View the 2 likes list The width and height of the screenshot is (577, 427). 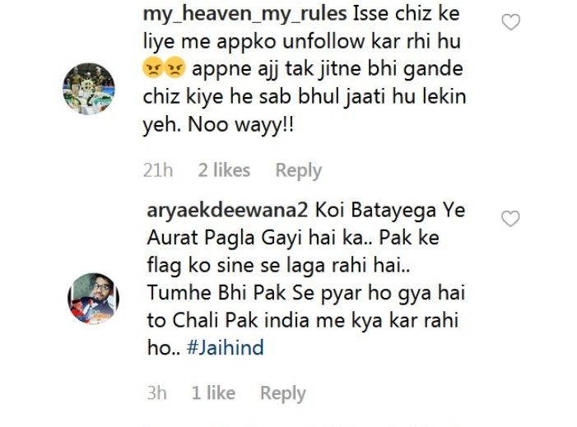[224, 170]
